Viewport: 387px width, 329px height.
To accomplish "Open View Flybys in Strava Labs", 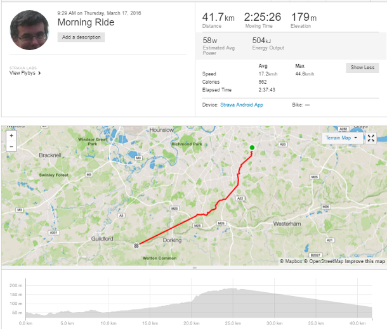I will [22, 73].
